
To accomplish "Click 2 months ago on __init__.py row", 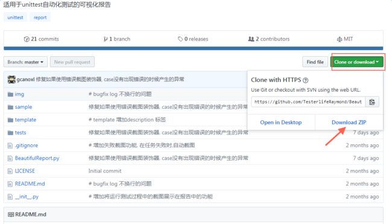I will 362,197.
